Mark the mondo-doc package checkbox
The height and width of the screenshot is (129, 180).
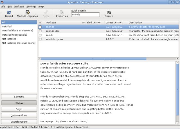pyautogui.click(x=40, y=31)
